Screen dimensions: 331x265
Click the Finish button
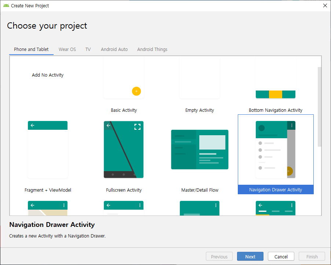pyautogui.click(x=312, y=257)
